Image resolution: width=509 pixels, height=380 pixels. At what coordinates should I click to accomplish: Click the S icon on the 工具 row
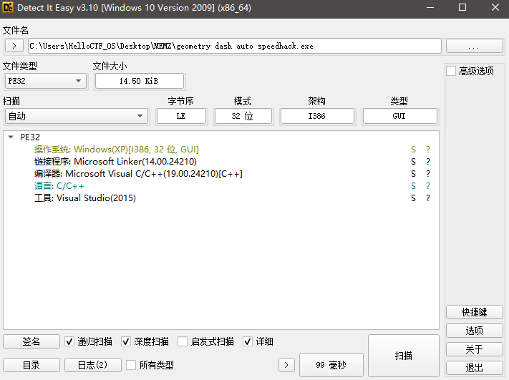pyautogui.click(x=413, y=198)
